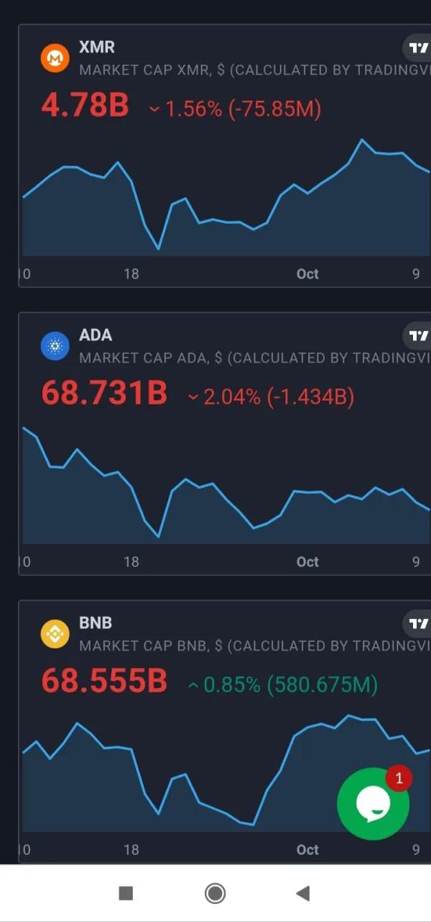This screenshot has height=922, width=431.
Task: Click the BNB coin logo
Action: click(55, 634)
